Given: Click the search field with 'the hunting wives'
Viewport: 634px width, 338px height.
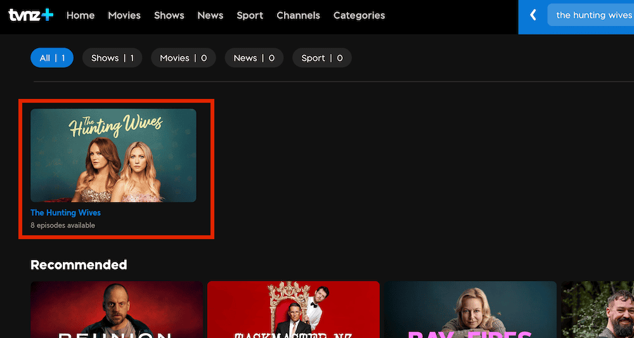Looking at the screenshot, I should [591, 15].
